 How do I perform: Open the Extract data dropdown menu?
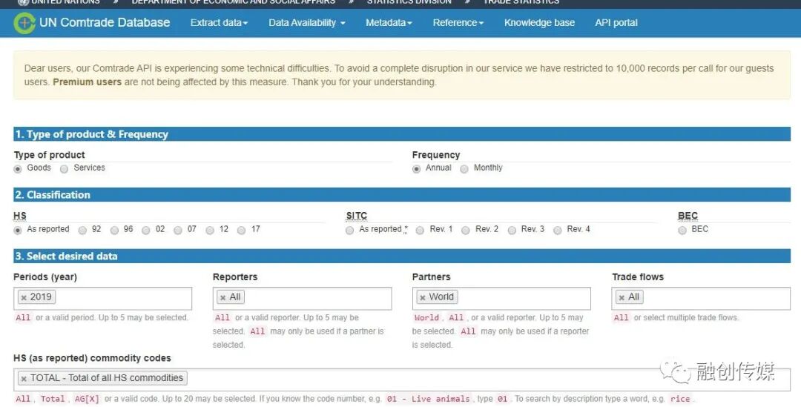point(219,23)
